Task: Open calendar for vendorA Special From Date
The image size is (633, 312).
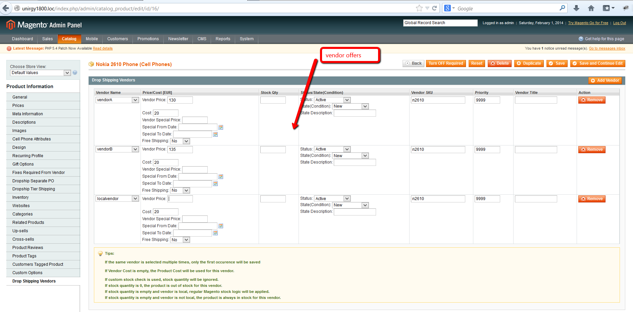Action: click(x=221, y=127)
